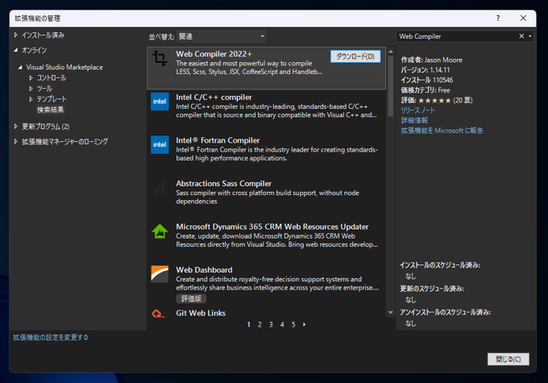Click the results list scroll up arrow

391,52
